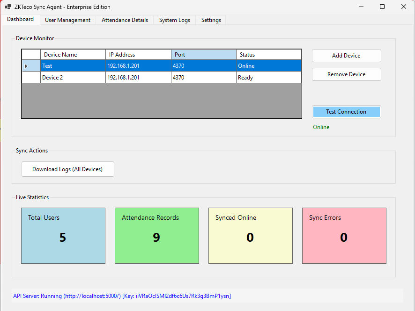Open the Settings tab
This screenshot has height=311, width=415.
point(211,20)
